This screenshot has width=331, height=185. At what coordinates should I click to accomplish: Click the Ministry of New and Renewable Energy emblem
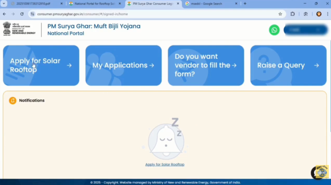[x=7, y=29]
